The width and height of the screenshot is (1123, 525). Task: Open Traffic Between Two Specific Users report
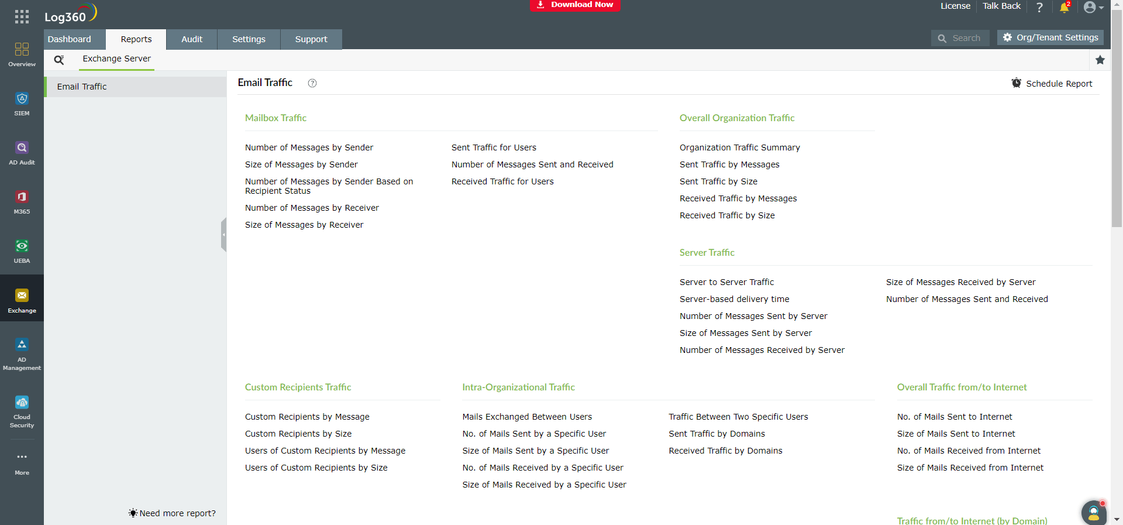[x=738, y=417]
